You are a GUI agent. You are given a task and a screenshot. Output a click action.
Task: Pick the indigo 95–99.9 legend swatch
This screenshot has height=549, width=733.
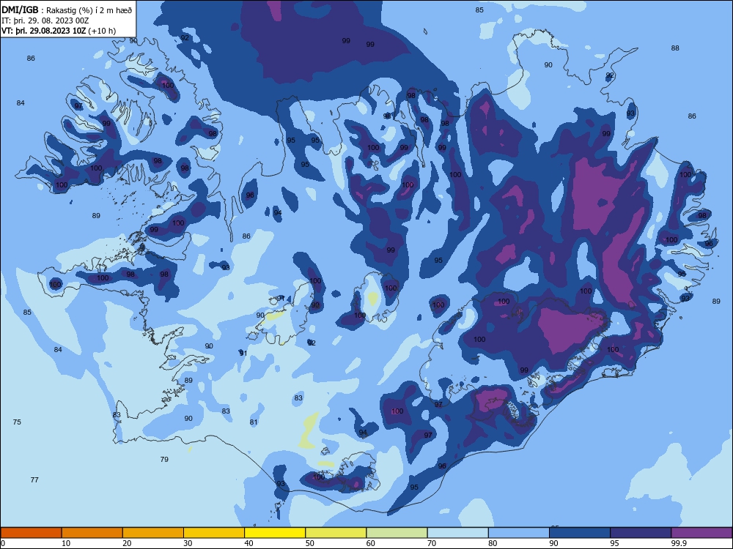coord(641,533)
